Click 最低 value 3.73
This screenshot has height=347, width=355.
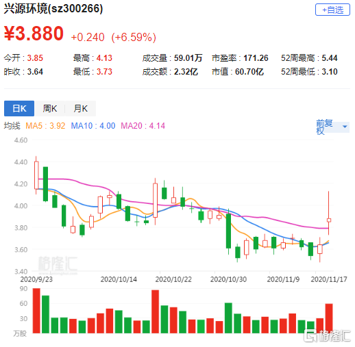104,72
